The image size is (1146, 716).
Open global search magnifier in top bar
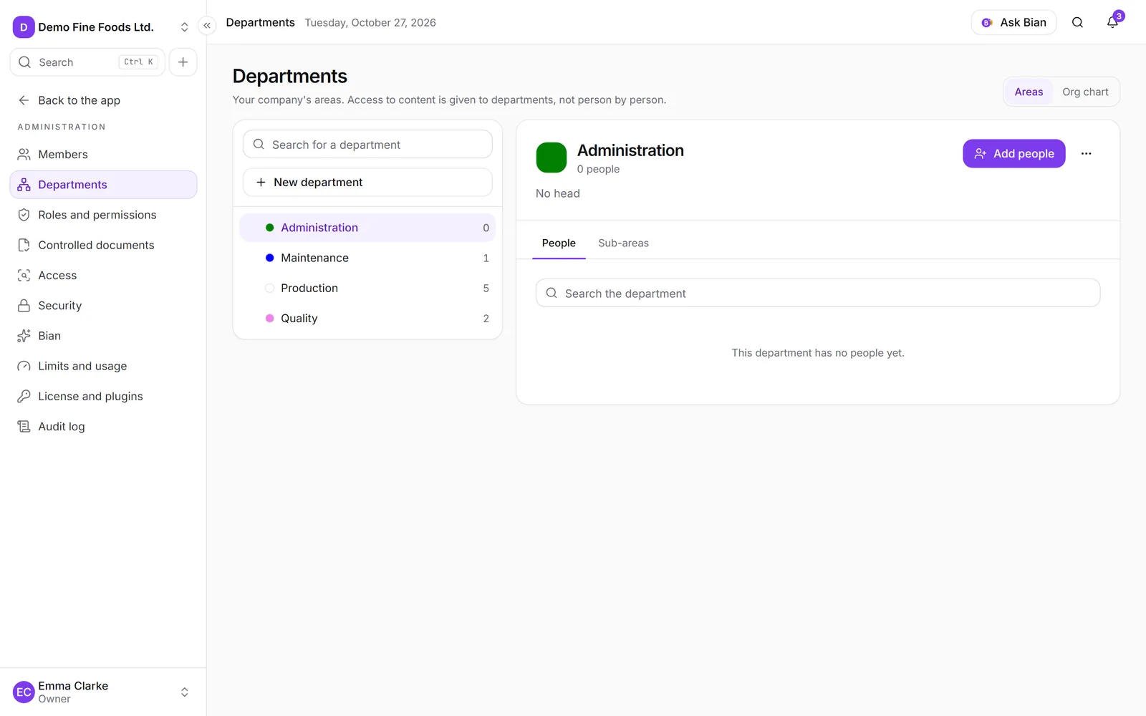[x=1077, y=22]
